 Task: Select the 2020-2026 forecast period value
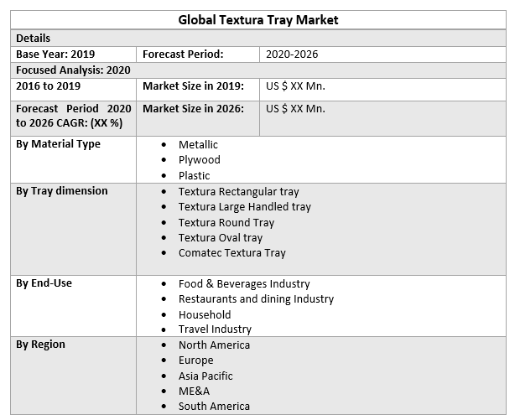[x=292, y=54]
